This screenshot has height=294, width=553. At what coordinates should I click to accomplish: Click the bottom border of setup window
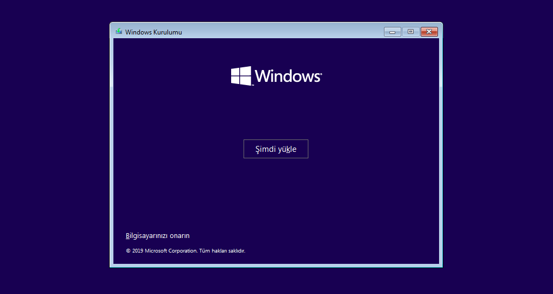(275, 265)
